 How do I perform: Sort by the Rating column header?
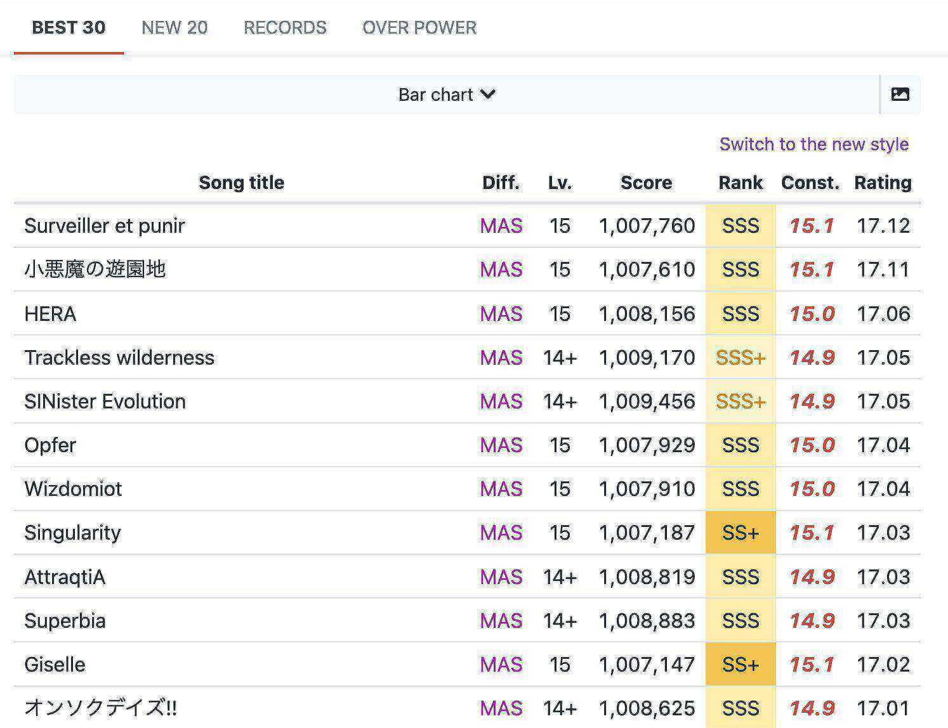[883, 183]
